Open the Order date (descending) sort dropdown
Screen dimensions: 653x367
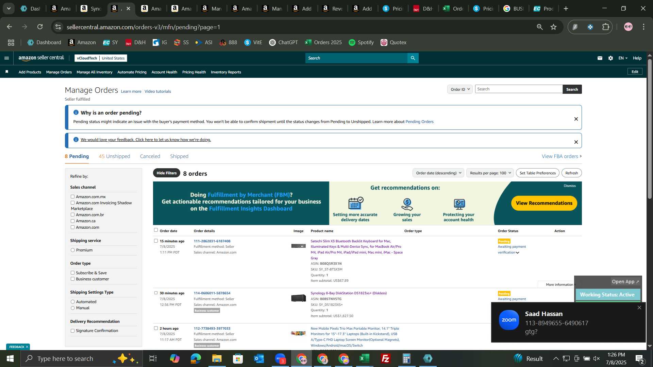coord(438,173)
